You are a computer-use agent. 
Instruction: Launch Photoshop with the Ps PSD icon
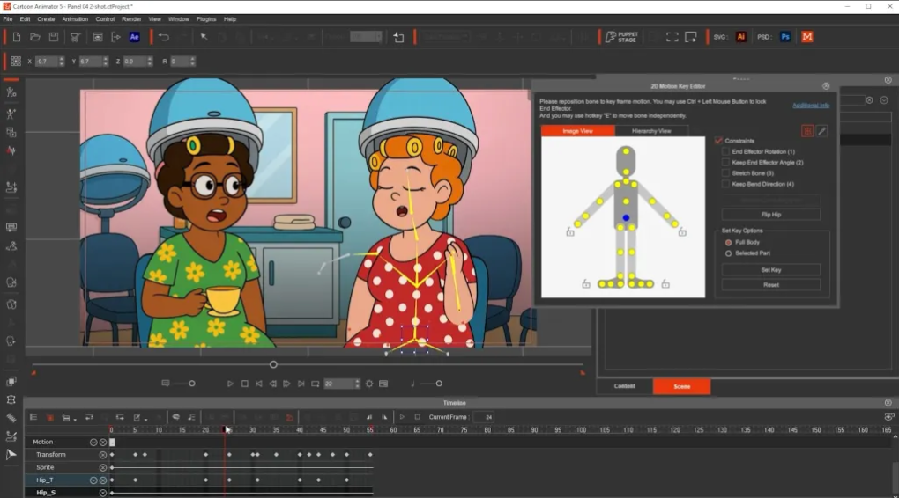coord(785,37)
